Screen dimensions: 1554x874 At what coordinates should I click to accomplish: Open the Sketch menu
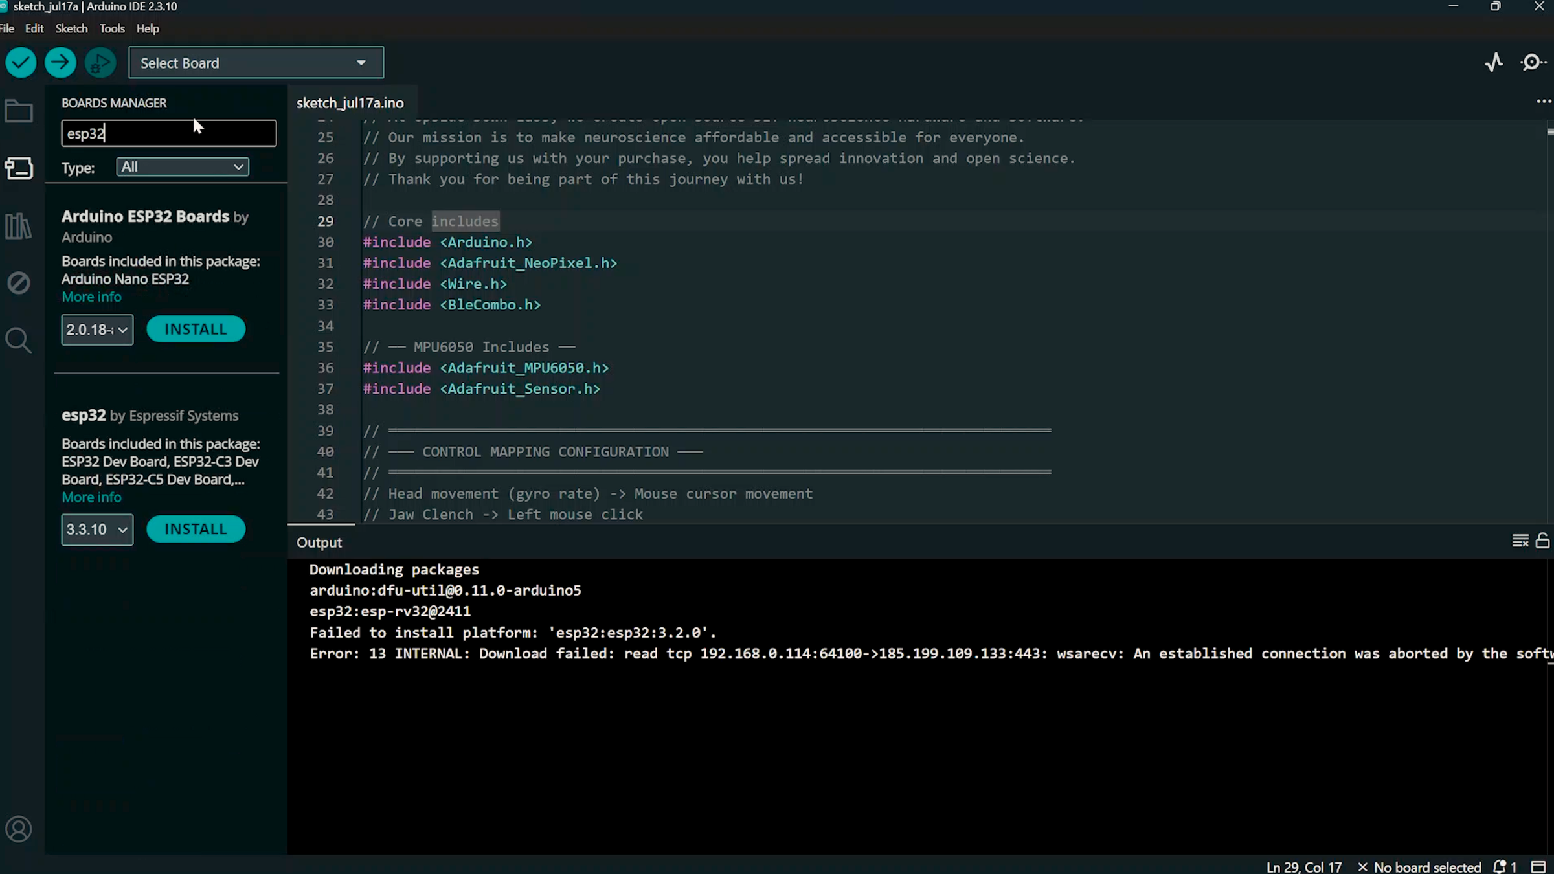(x=71, y=28)
